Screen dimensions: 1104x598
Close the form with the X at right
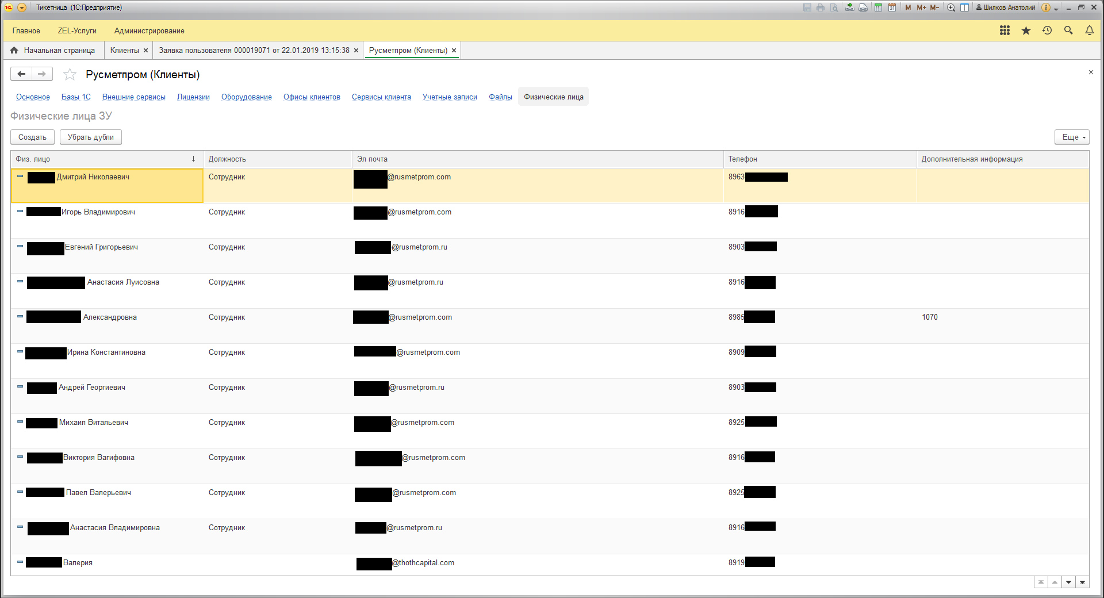tap(1091, 72)
